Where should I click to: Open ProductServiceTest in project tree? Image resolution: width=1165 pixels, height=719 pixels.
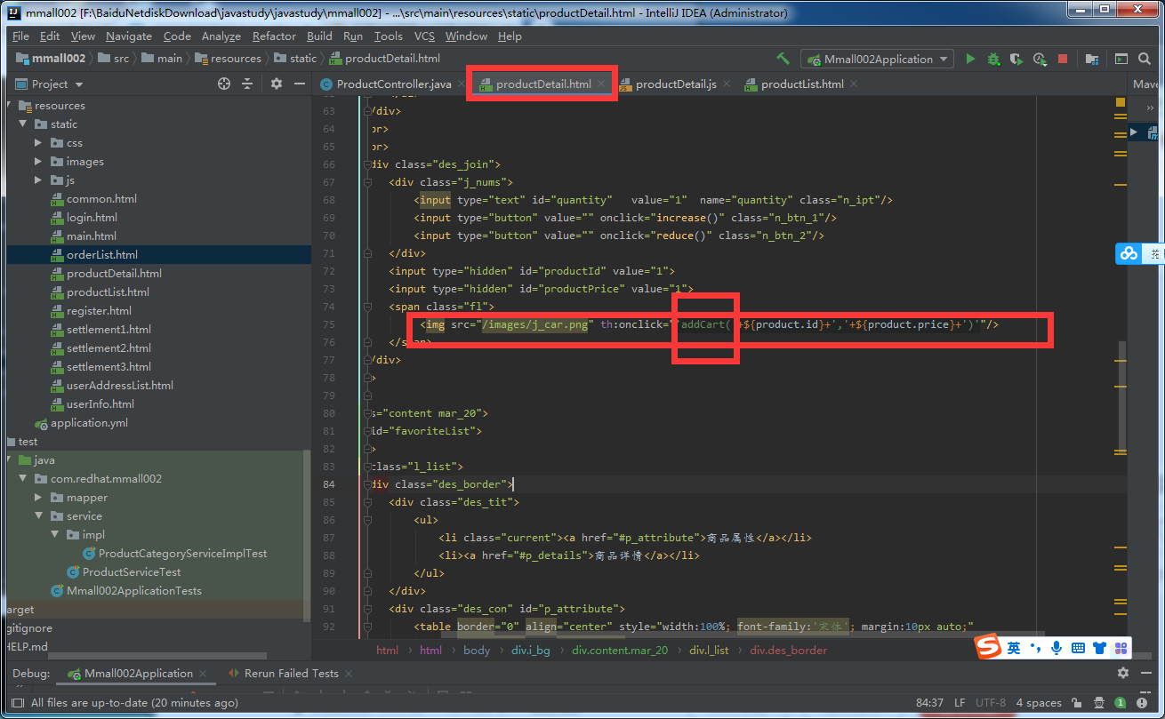tap(132, 572)
